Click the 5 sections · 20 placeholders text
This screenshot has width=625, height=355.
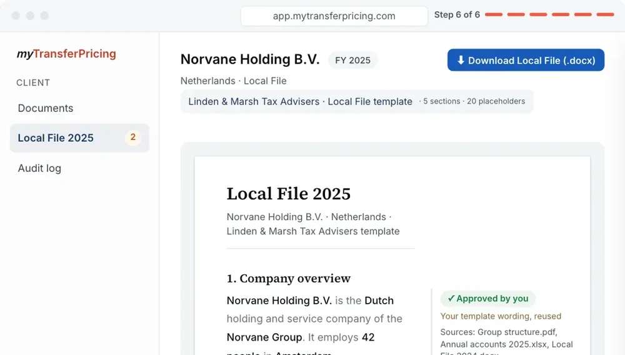[x=474, y=101]
